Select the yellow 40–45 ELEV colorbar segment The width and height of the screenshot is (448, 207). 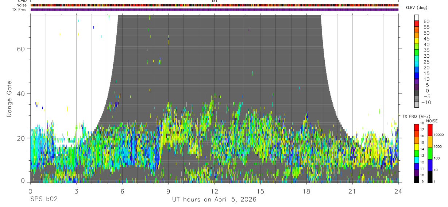coord(417,42)
